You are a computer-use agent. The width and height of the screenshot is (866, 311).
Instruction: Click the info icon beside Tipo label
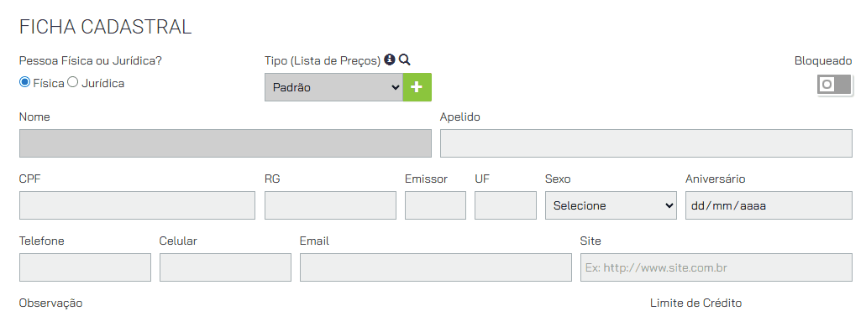pyautogui.click(x=390, y=60)
